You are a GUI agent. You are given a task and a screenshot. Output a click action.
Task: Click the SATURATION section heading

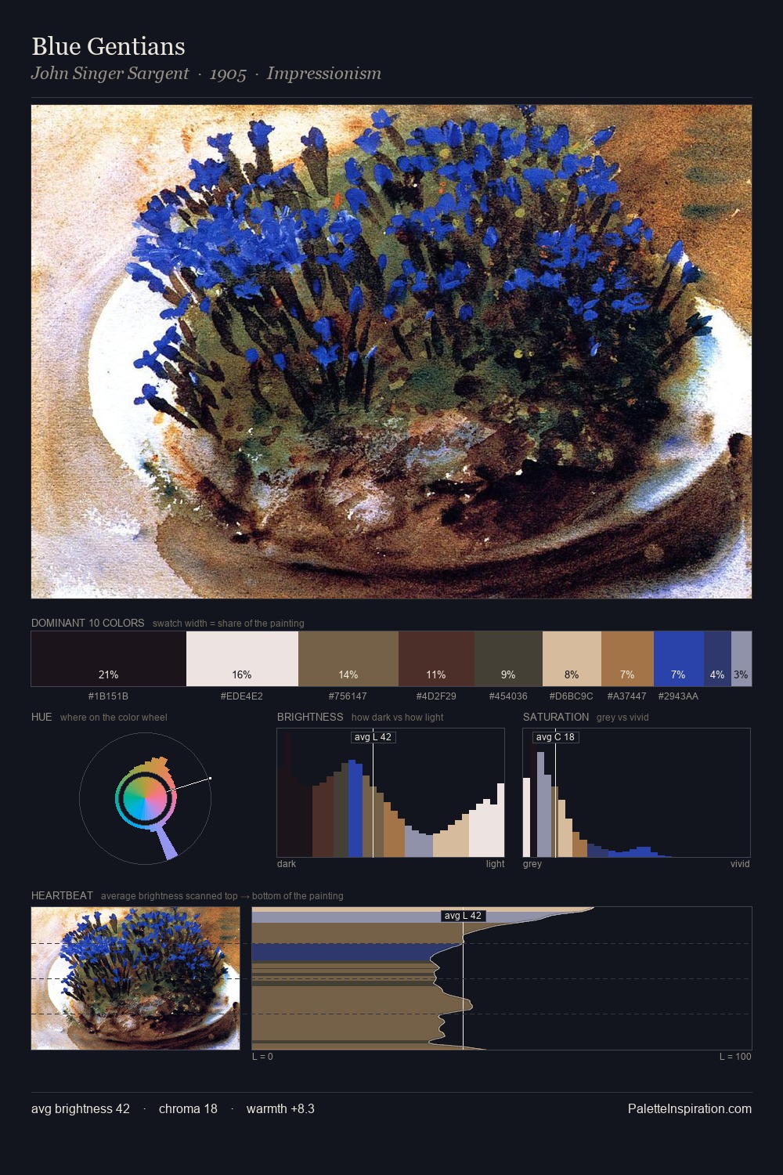tap(556, 717)
